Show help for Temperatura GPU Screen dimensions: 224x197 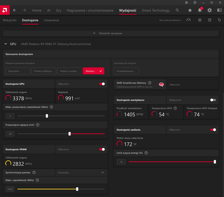tap(175, 108)
